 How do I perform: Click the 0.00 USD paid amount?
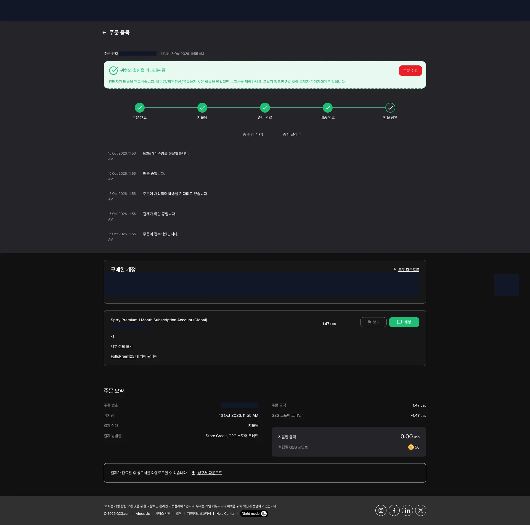410,436
